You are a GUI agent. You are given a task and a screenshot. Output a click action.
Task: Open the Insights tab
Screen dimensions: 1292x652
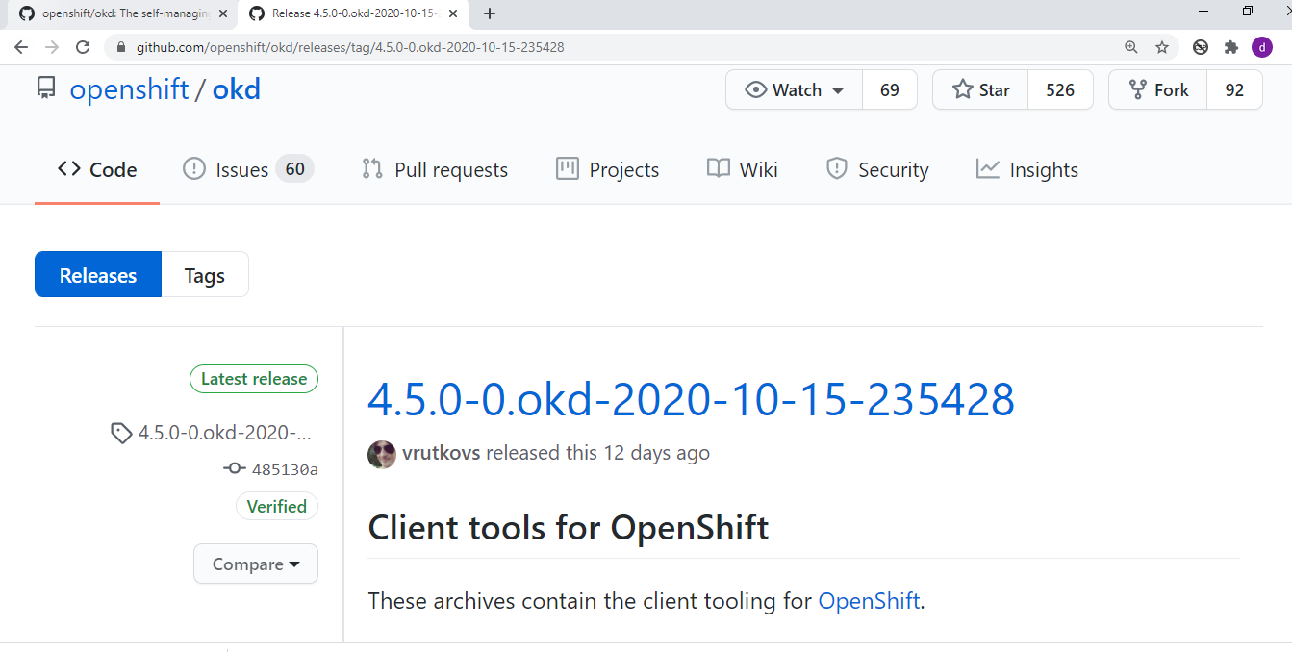coord(1027,169)
